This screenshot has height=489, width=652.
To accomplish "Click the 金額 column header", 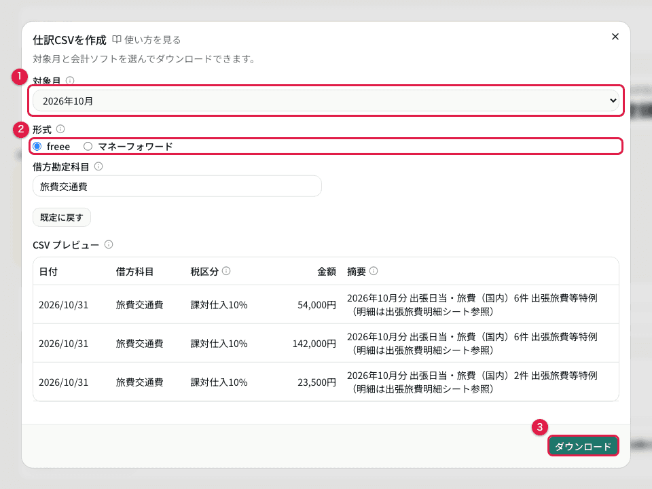I will click(327, 272).
